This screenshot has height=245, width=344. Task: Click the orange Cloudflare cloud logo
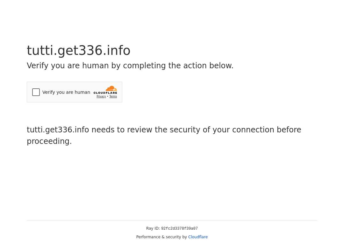111,88
